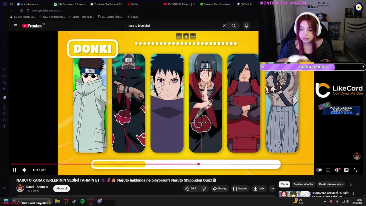Open Twitch panel in Opera sidebar

5,98
